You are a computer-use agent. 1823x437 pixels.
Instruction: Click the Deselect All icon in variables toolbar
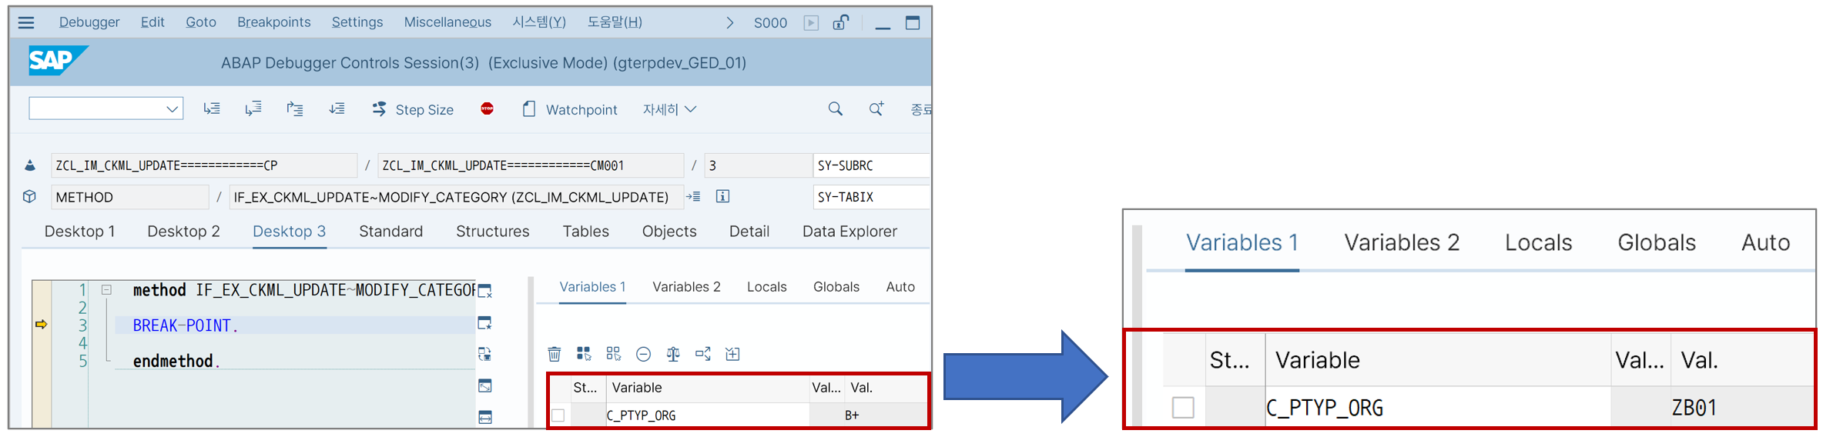[613, 354]
